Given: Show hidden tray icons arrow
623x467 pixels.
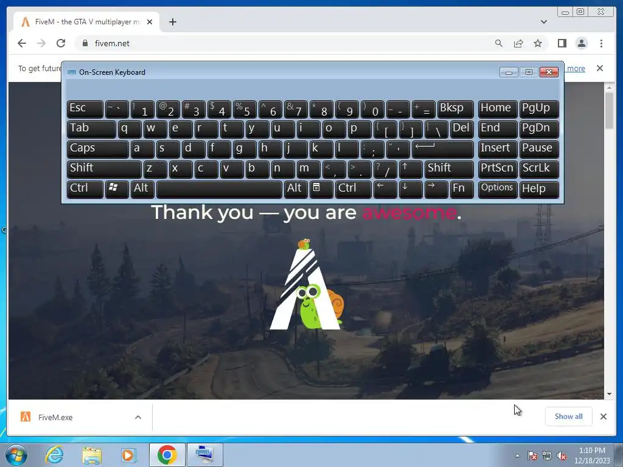Looking at the screenshot, I should pyautogui.click(x=517, y=455).
